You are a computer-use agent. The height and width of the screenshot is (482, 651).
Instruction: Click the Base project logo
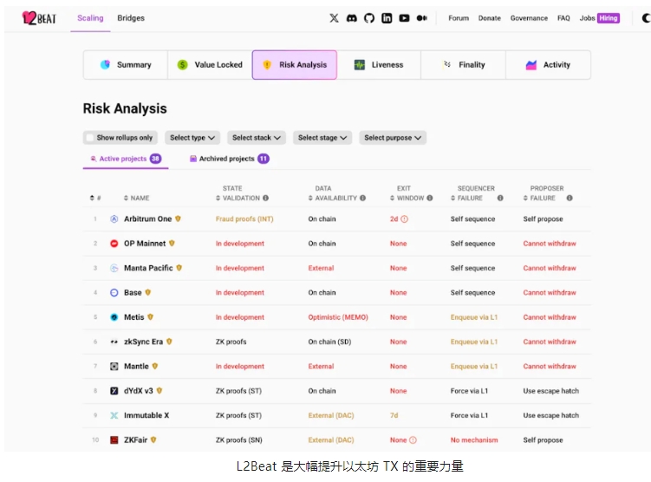[x=114, y=292]
